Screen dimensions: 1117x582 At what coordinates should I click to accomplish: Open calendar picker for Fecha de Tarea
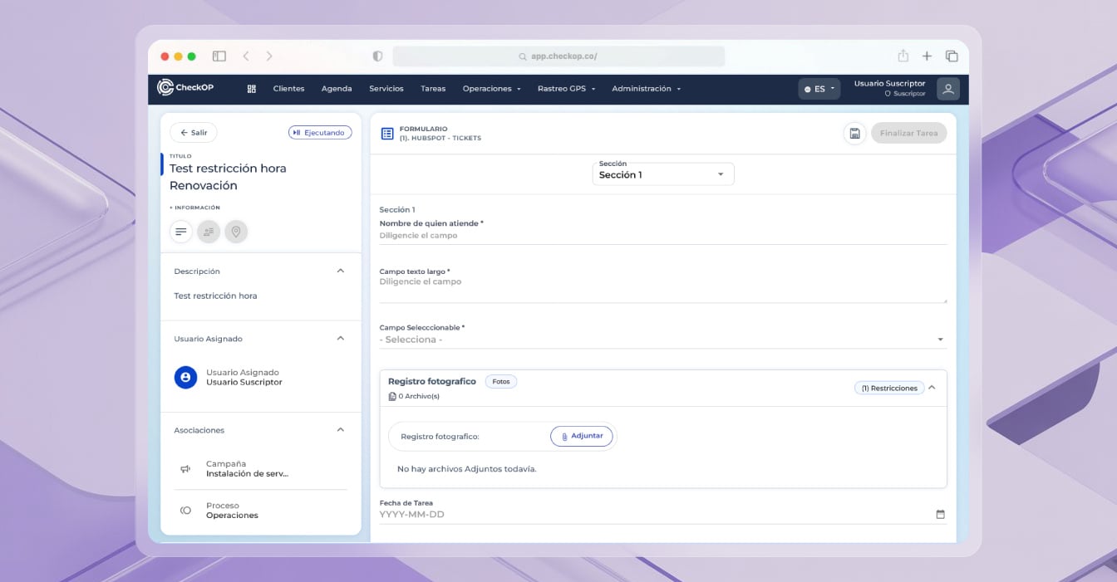pyautogui.click(x=940, y=515)
